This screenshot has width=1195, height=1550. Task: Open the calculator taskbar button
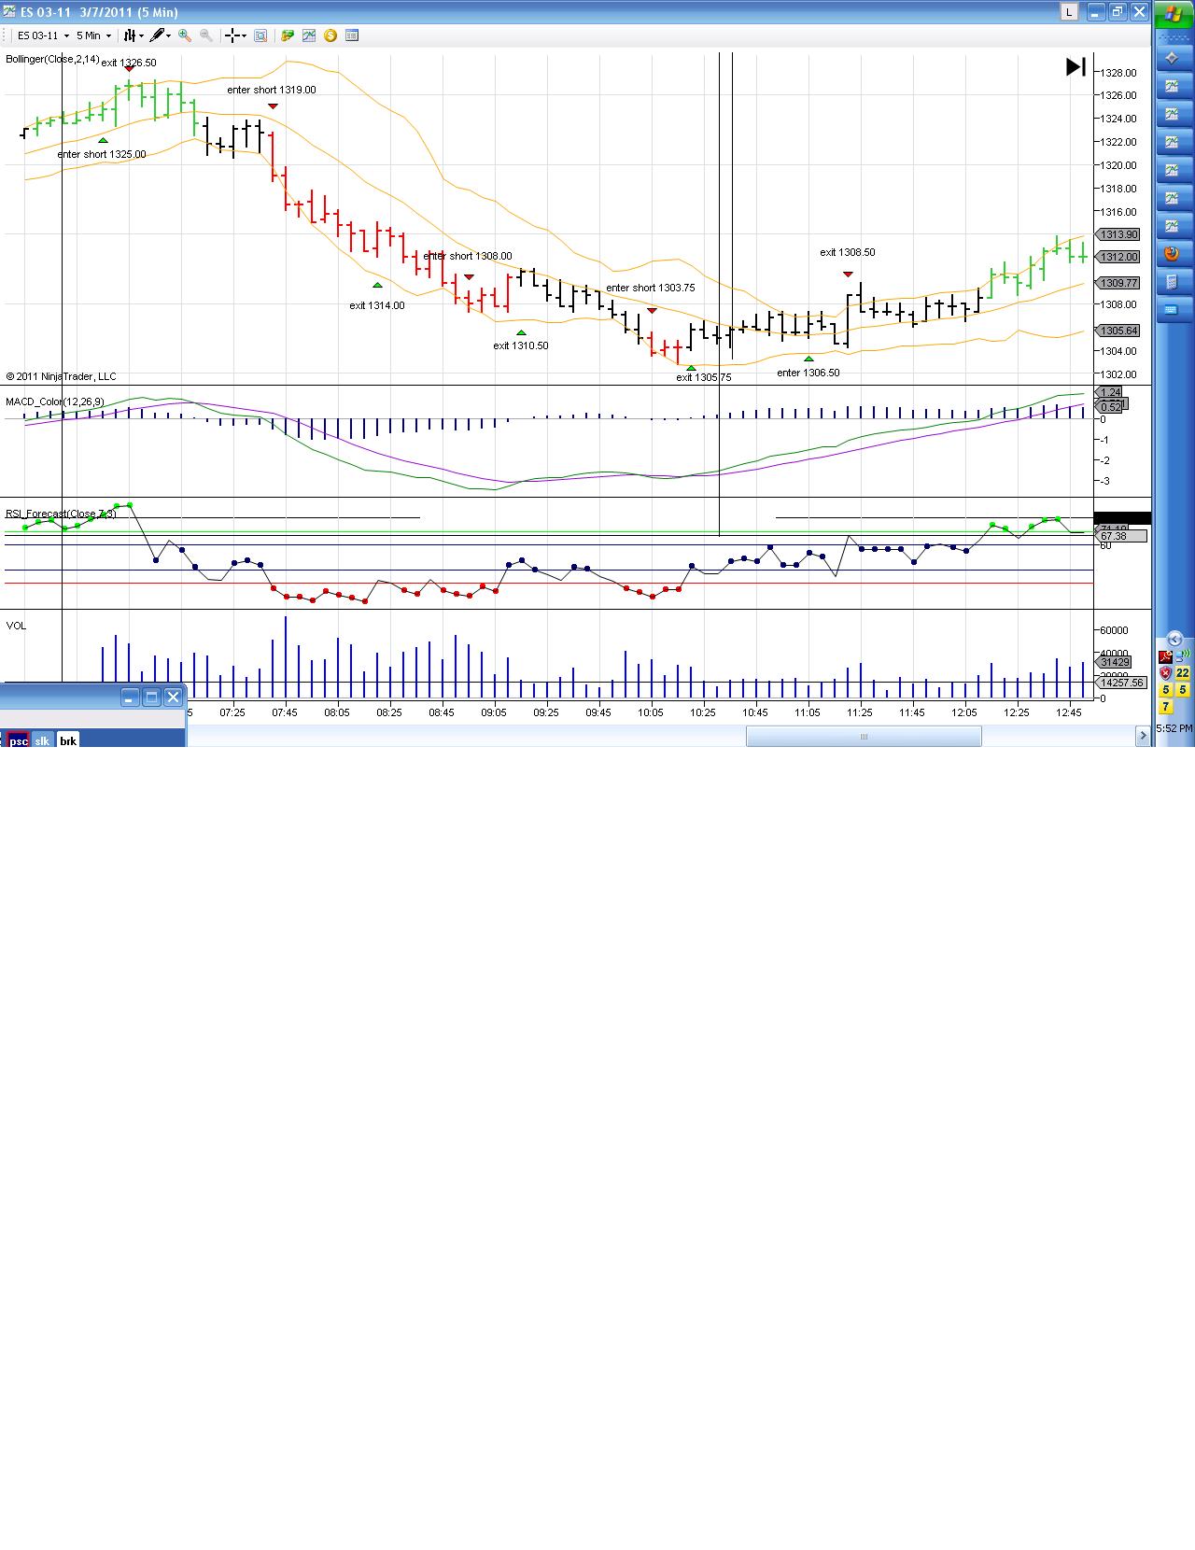point(1174,282)
